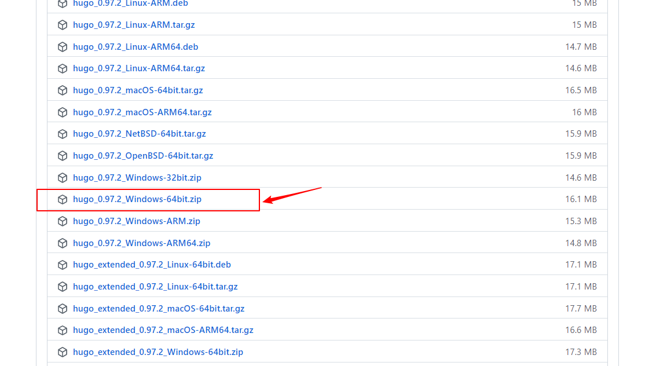Click package icon beside hugo_extended_0.97.2_macOS-ARM64.tar.gz
667x366 pixels.
tap(63, 330)
